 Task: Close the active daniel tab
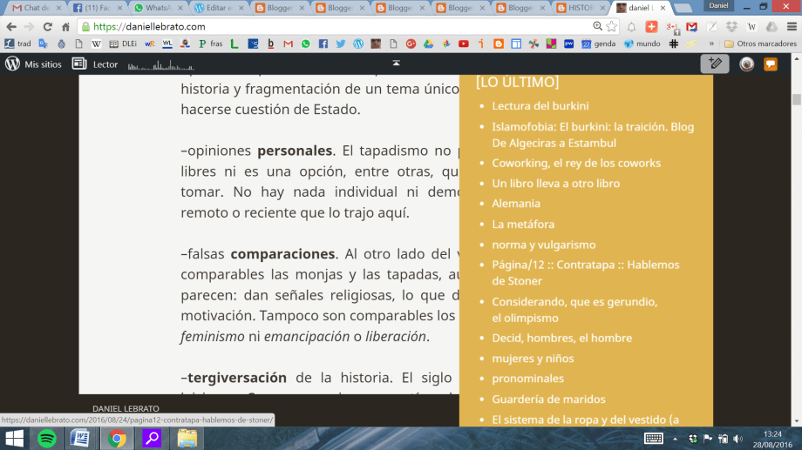(663, 8)
